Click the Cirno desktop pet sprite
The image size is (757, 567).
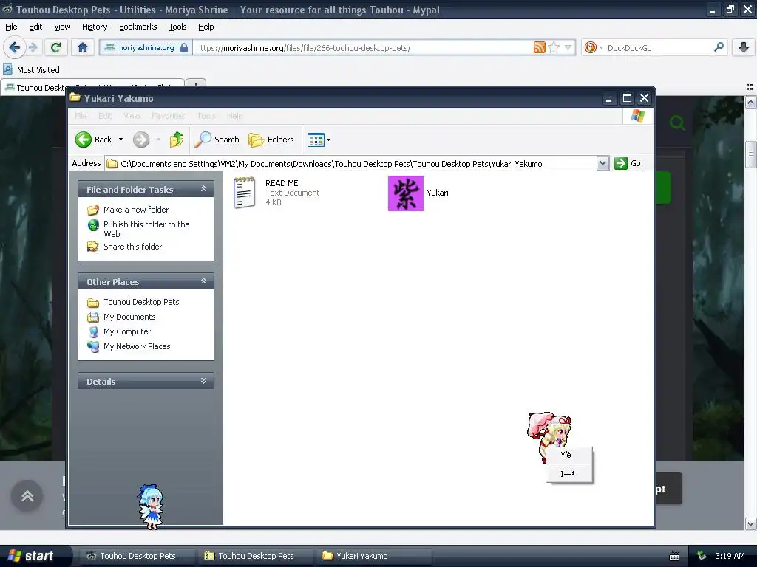tap(151, 506)
